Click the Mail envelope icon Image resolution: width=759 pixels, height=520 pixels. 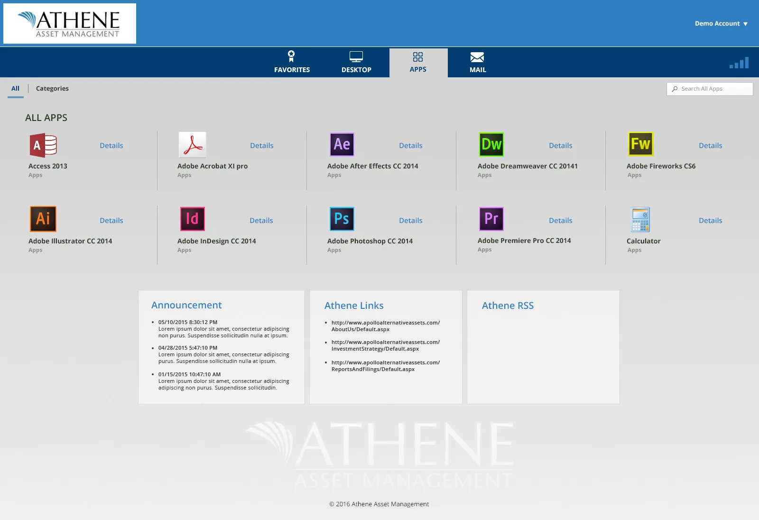point(477,57)
